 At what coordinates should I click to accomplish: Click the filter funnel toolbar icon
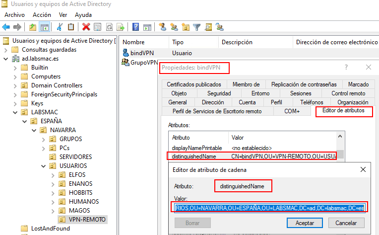[x=197, y=27]
